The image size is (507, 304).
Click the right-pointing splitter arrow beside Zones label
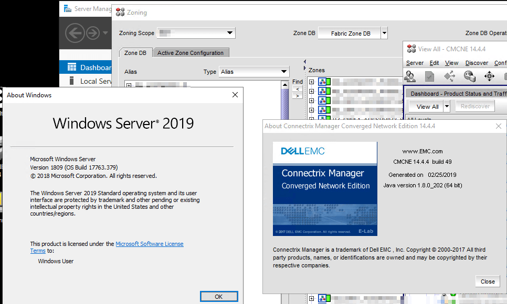(x=304, y=68)
